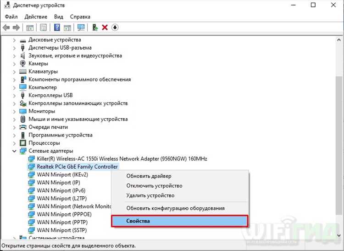Select WAN Miniport (Network Monitor) adapter

[74, 206]
